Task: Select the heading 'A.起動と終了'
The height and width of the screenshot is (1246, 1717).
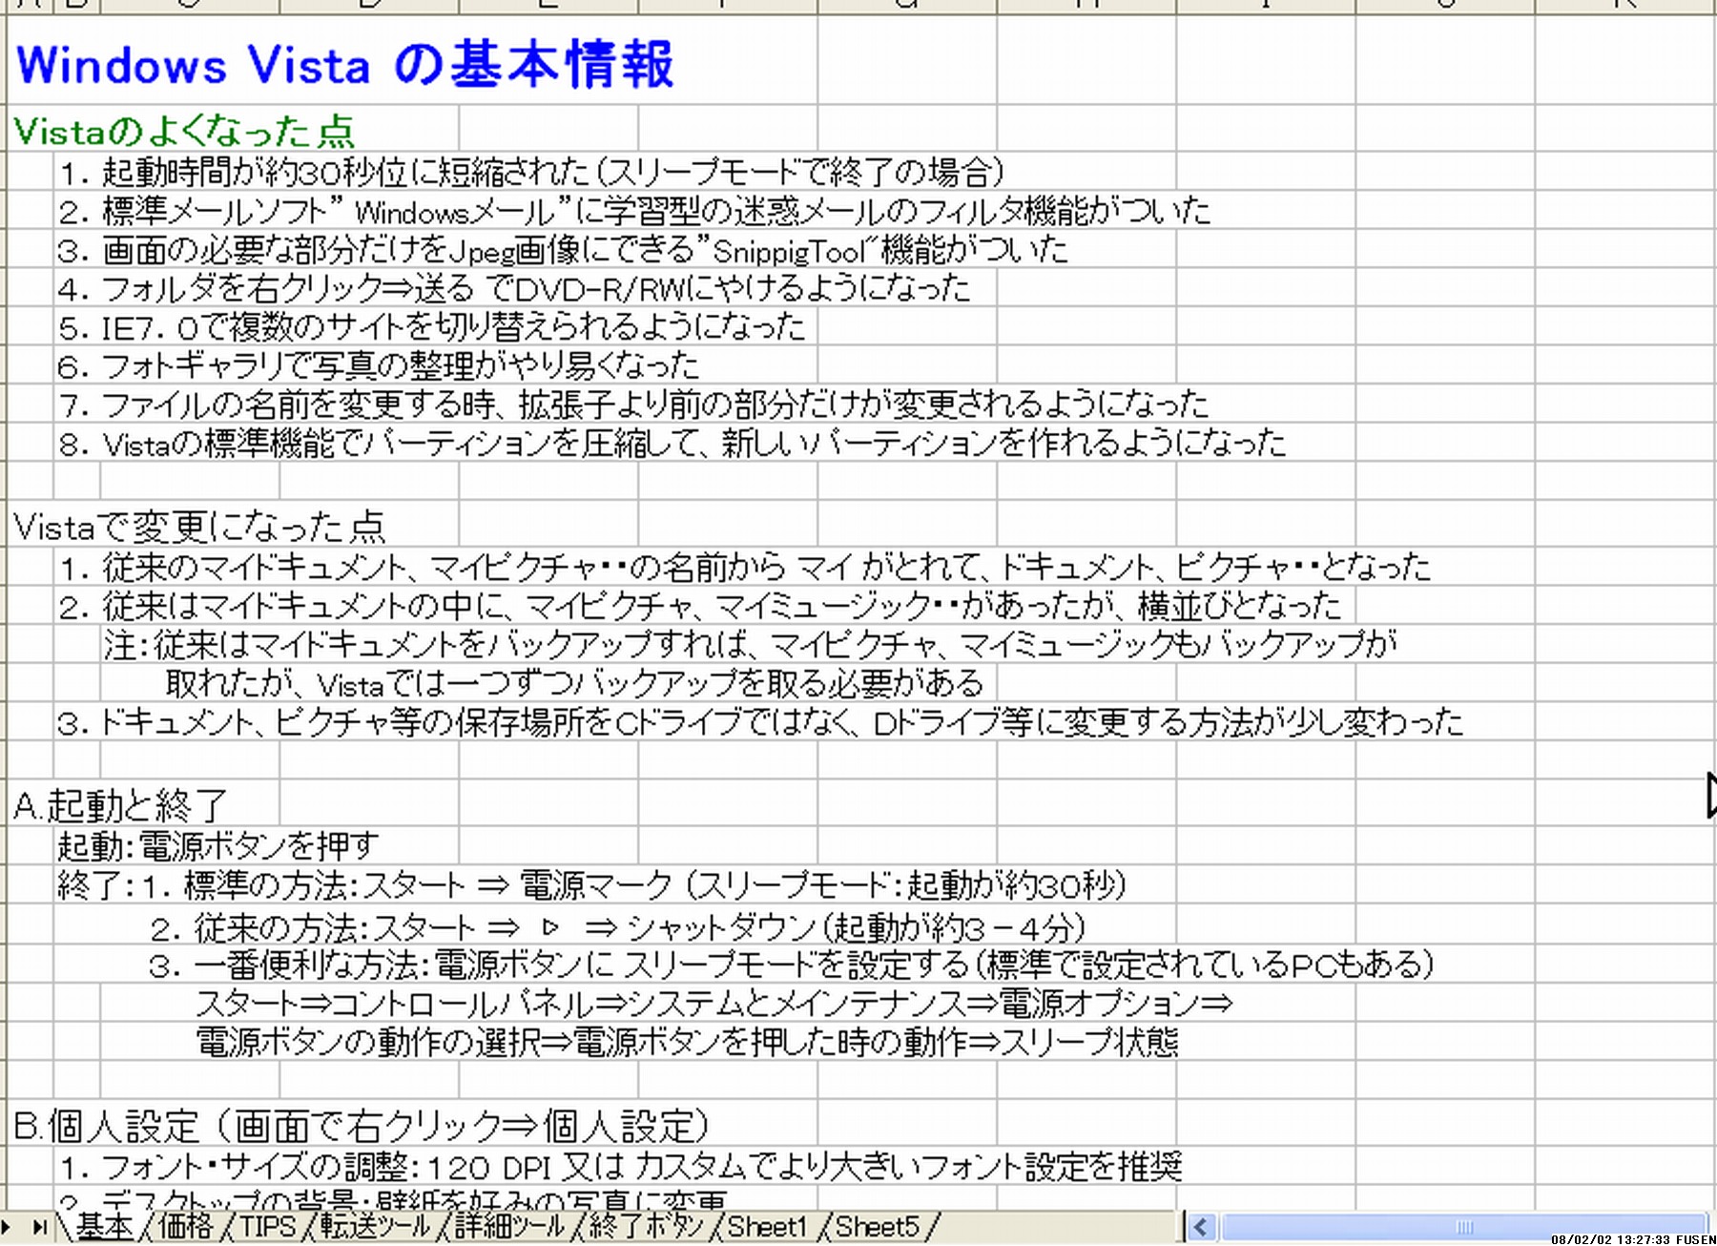Action: 120,805
